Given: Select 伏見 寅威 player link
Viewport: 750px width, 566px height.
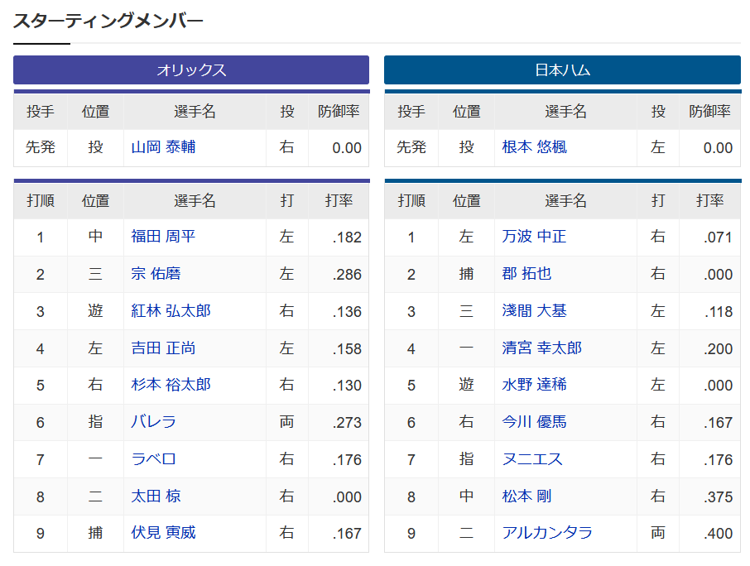Looking at the screenshot, I should point(163,533).
